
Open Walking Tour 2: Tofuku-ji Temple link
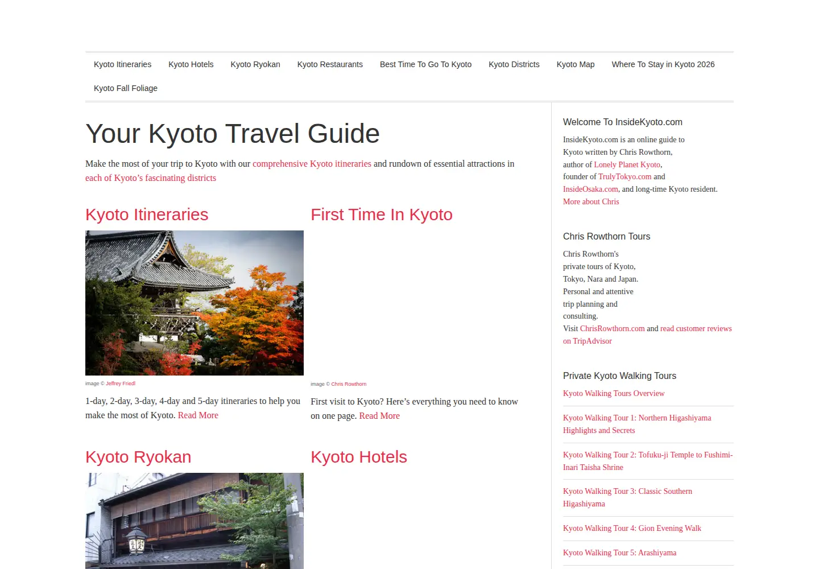(x=648, y=461)
